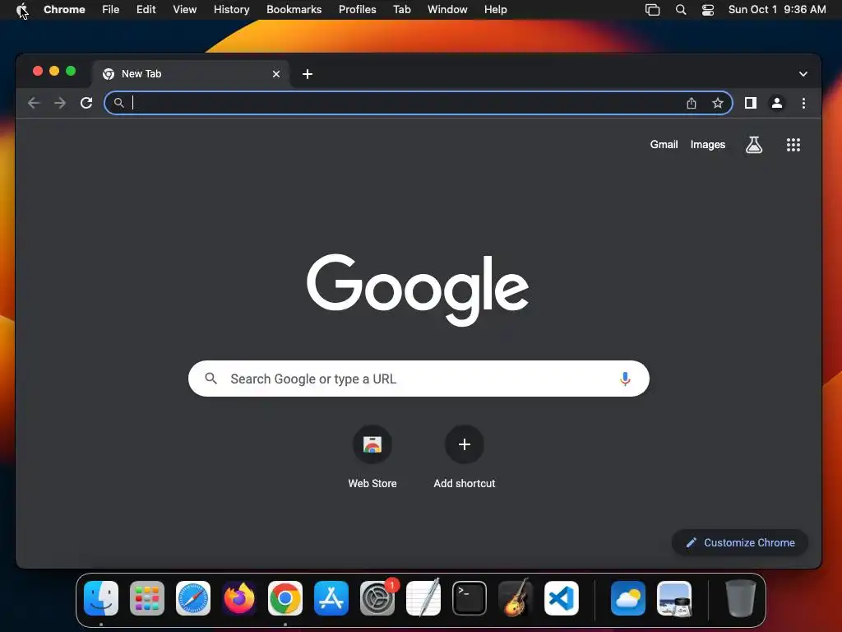Expand the tab search chevron
842x632 pixels.
[803, 73]
